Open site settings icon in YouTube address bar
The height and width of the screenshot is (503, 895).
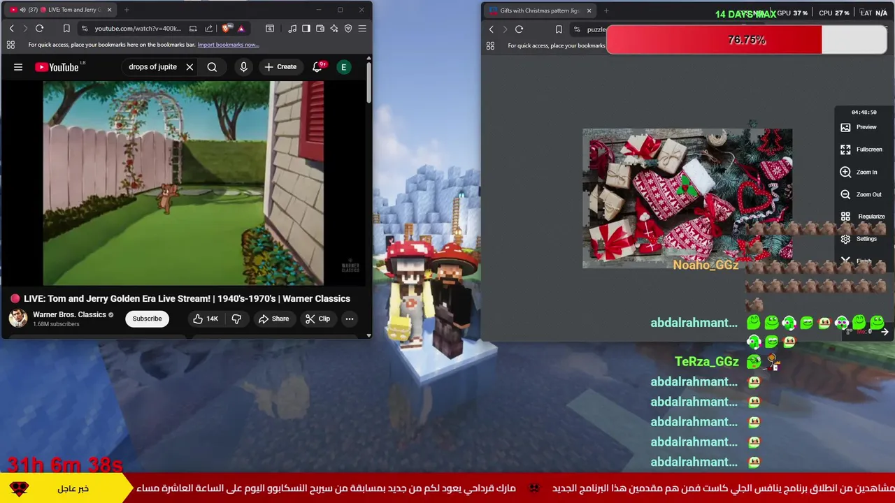point(85,29)
